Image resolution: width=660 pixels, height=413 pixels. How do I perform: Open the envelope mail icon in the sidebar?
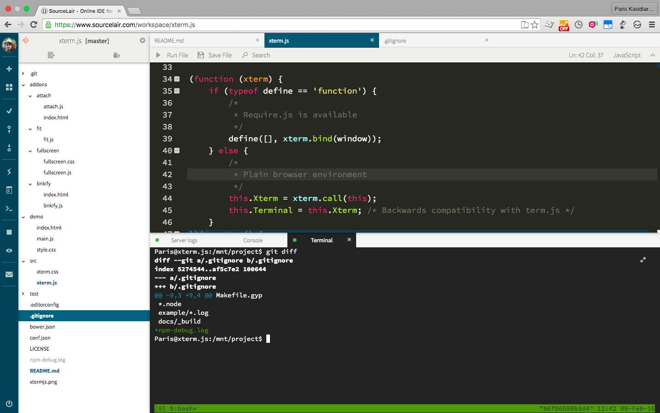tap(9, 274)
